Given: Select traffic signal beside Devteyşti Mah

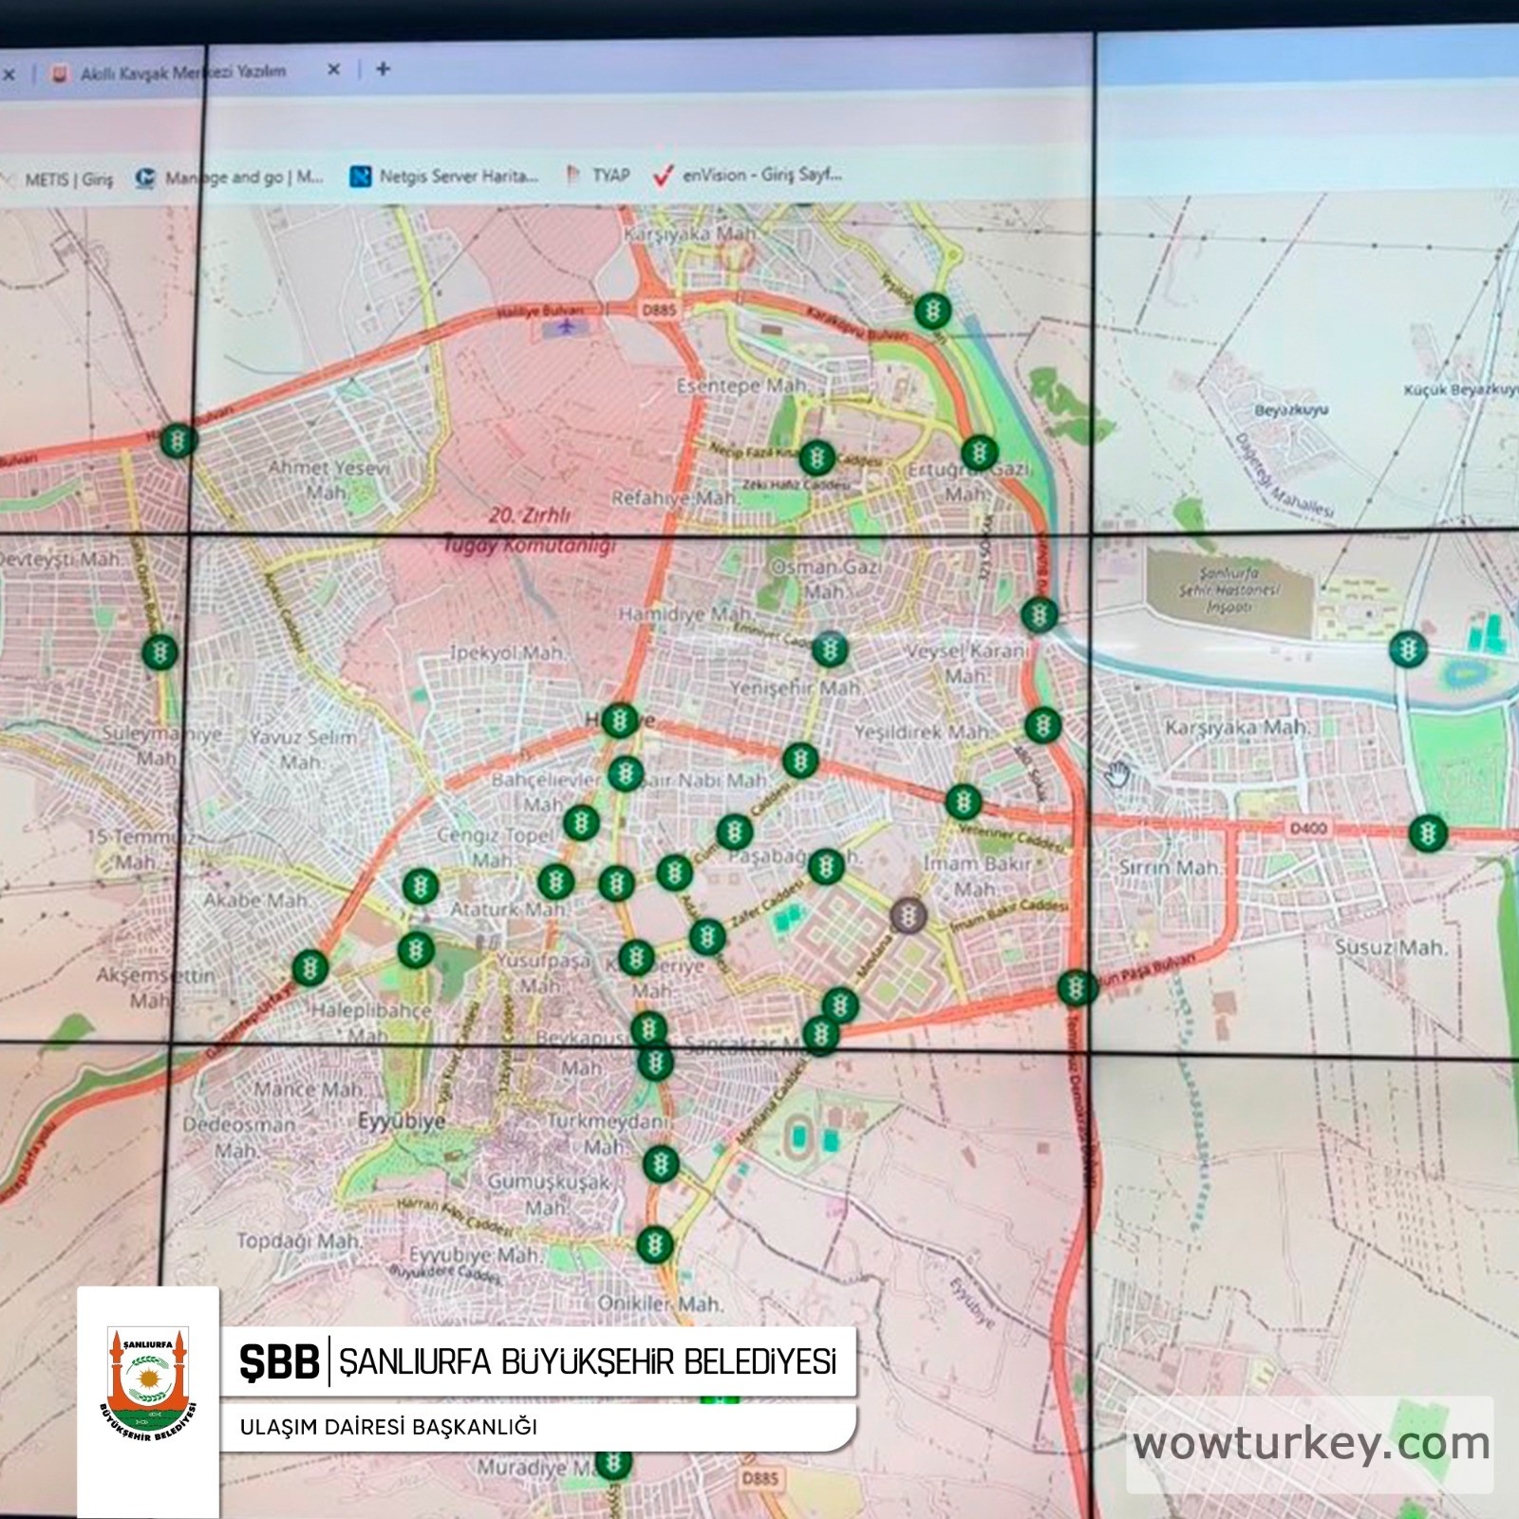Looking at the screenshot, I should pyautogui.click(x=159, y=651).
